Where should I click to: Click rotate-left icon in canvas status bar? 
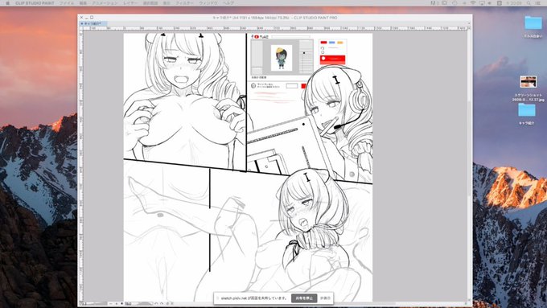click(x=156, y=303)
